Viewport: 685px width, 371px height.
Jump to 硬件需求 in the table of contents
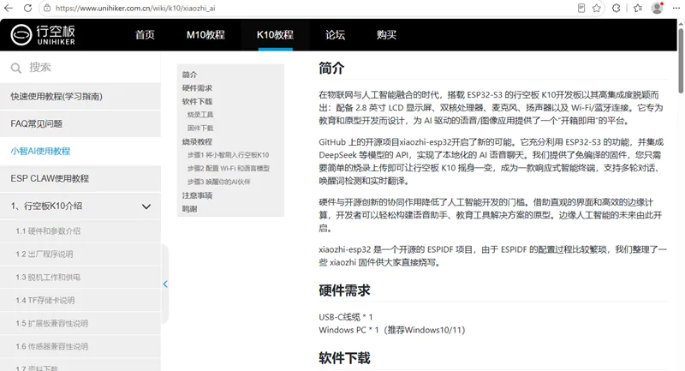pyautogui.click(x=197, y=88)
